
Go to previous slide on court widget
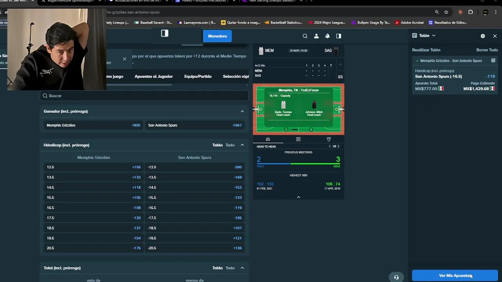(286, 130)
